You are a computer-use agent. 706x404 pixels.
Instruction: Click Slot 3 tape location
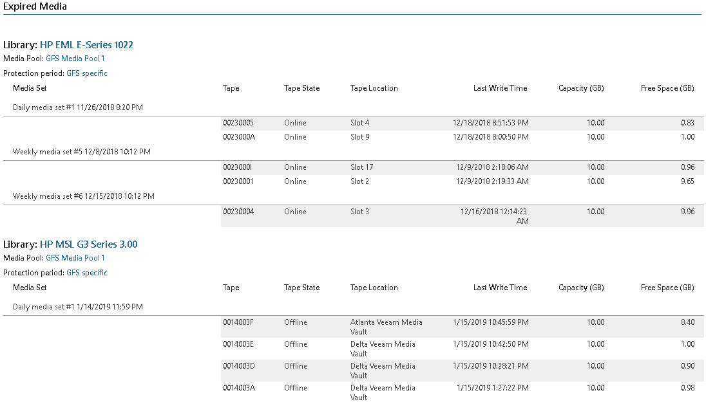pos(359,212)
